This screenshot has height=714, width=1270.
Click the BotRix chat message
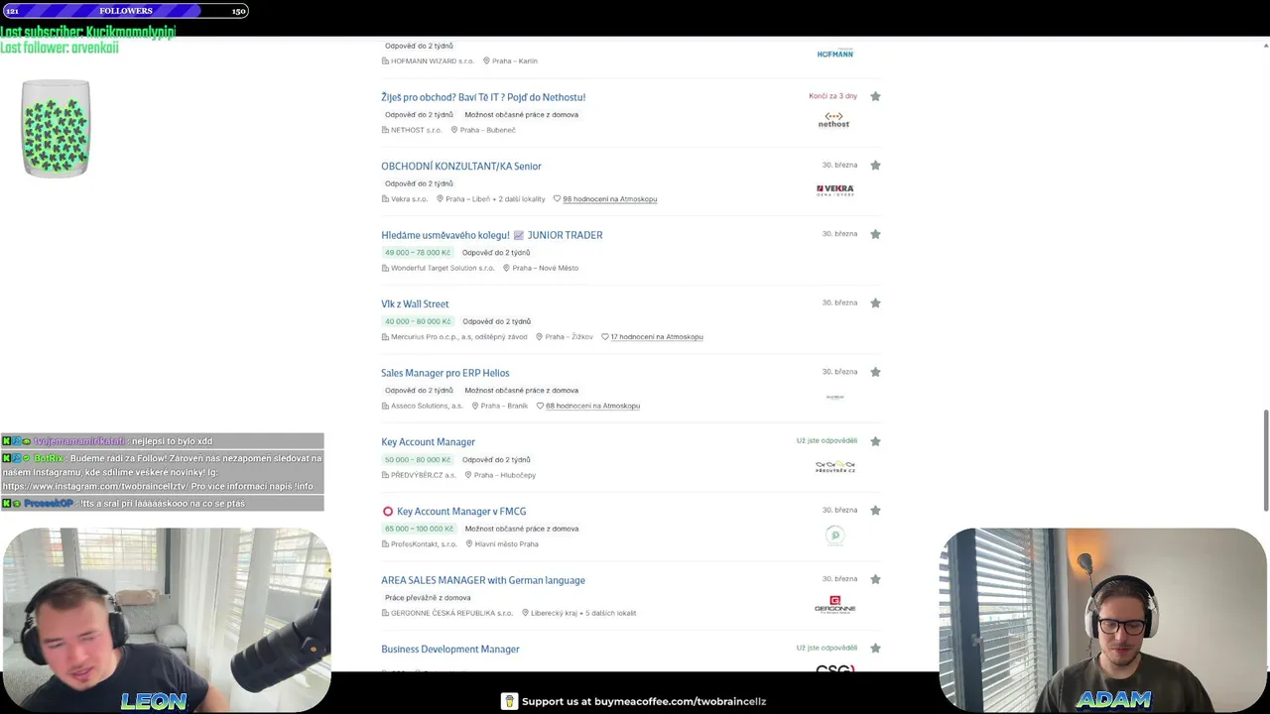[x=163, y=472]
